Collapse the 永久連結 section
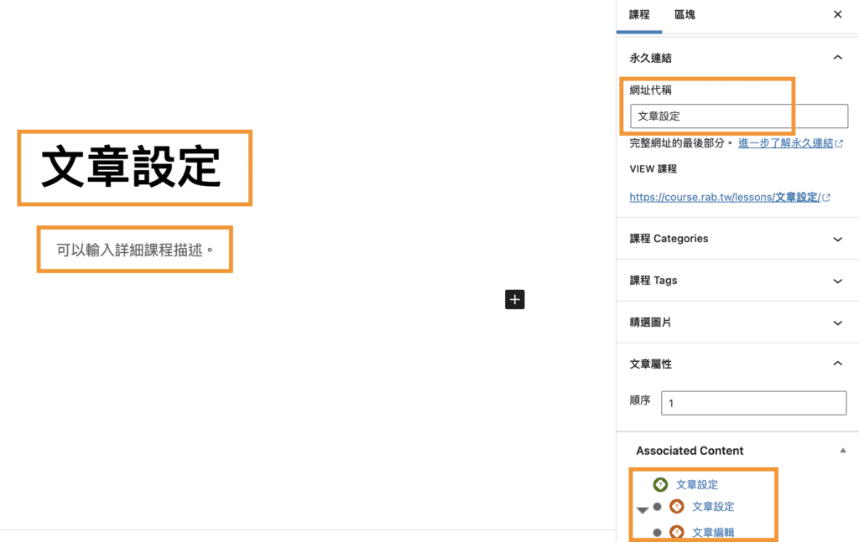Image resolution: width=859 pixels, height=542 pixels. tap(837, 57)
